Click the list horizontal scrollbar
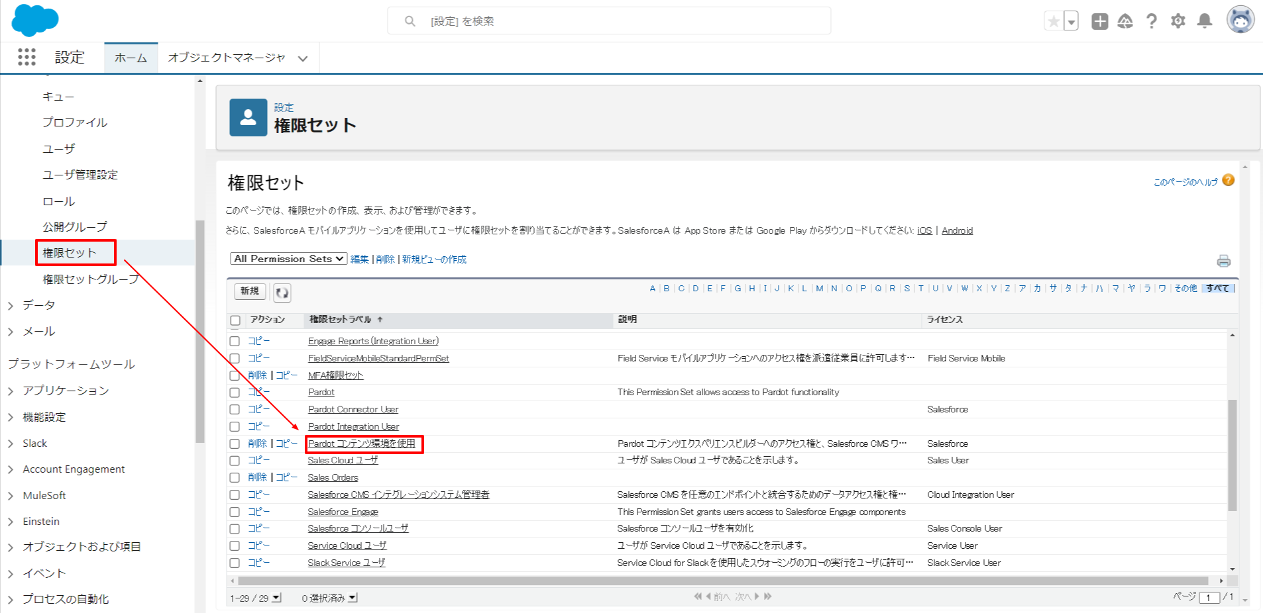 pos(723,581)
